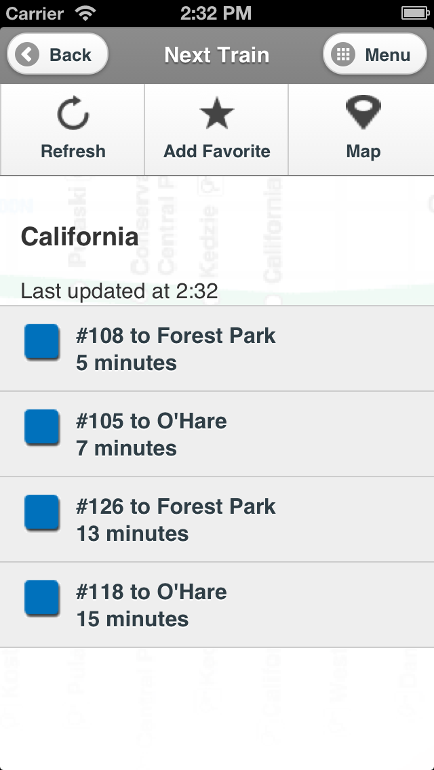Screen dimensions: 434x770
Task: Select the Map label text
Action: pyautogui.click(x=363, y=151)
